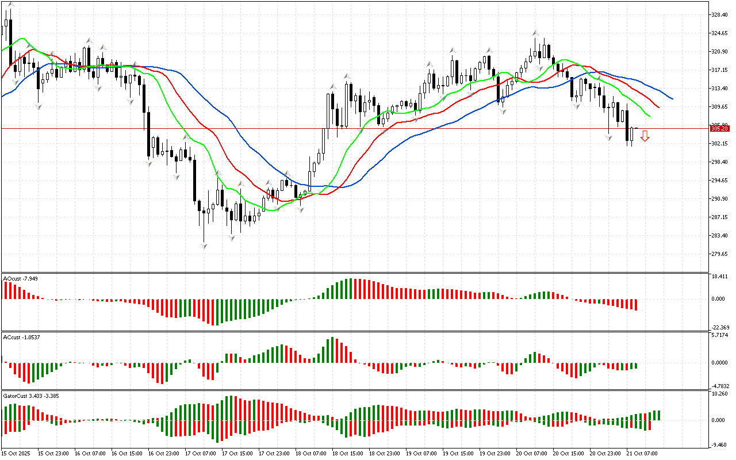This screenshot has height=460, width=736.
Task: Click the 328.40 price axis label
Action: coord(720,15)
